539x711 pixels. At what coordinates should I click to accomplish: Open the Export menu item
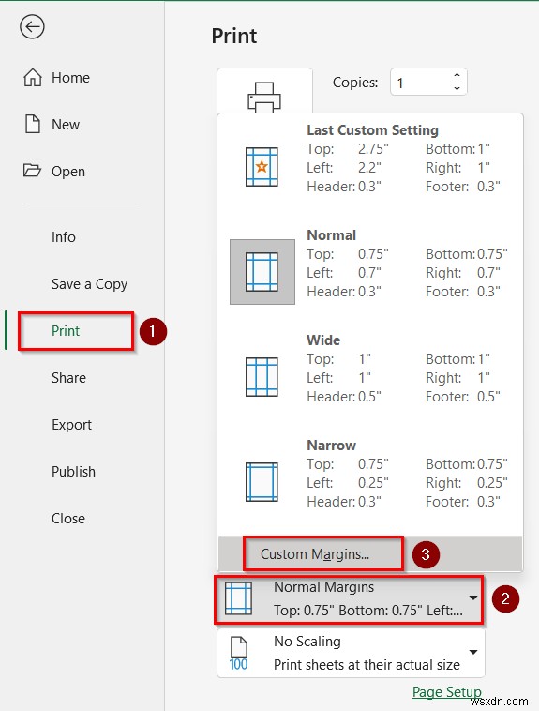pos(71,425)
